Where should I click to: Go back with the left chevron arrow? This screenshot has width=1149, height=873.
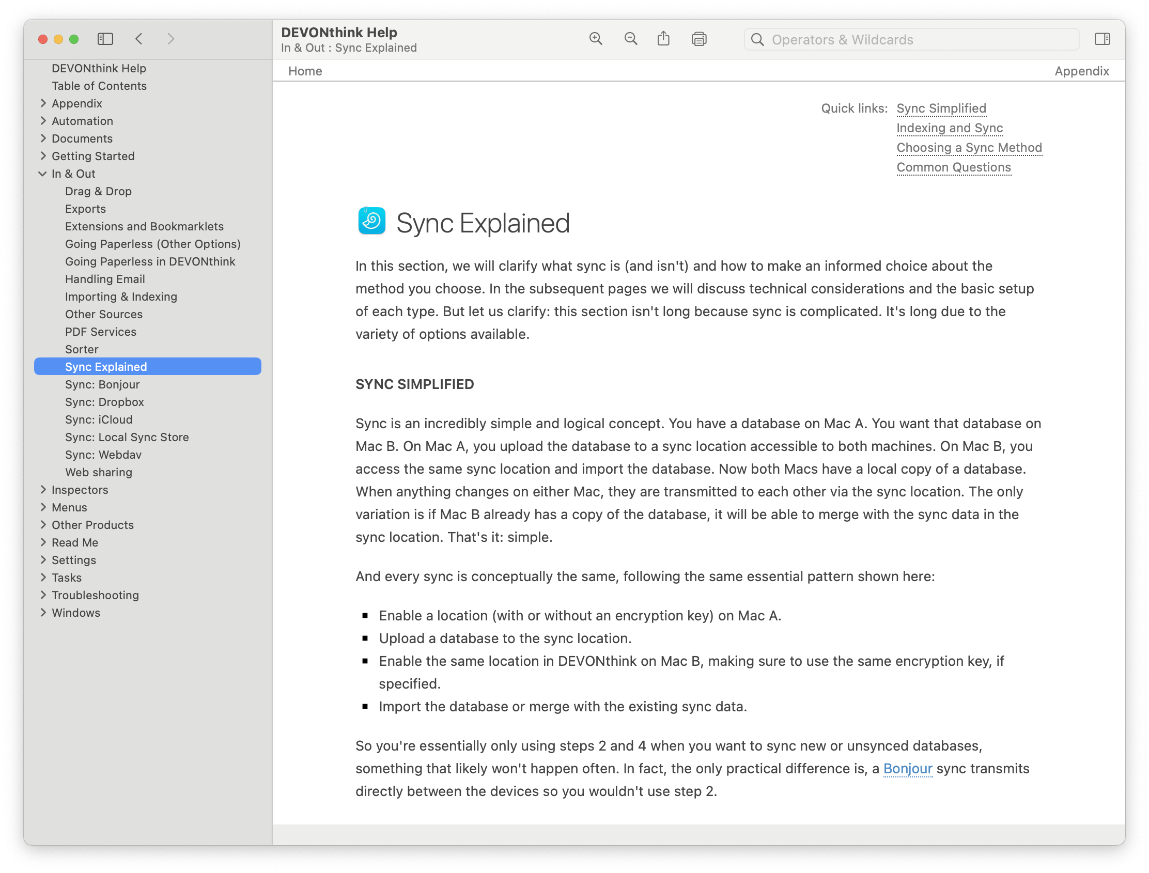point(139,39)
